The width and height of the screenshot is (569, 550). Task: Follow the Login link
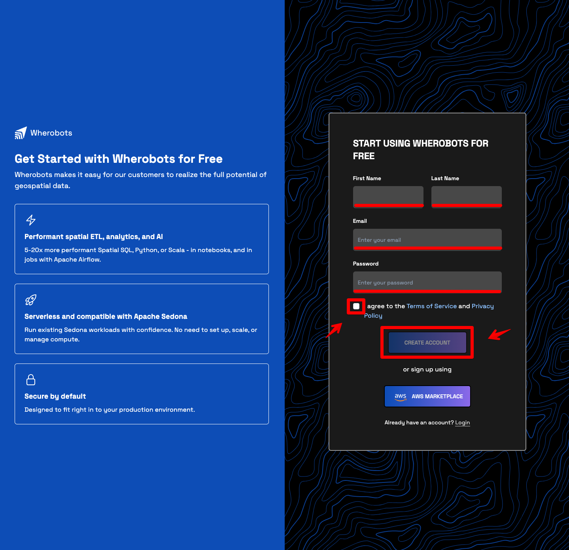point(462,423)
